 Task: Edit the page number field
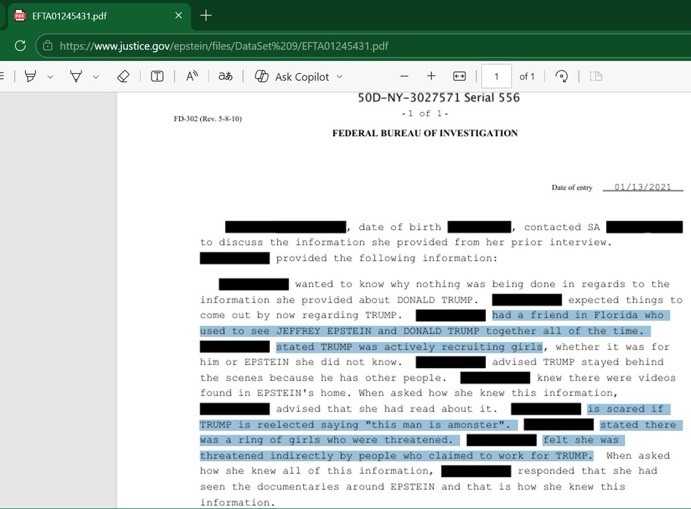pyautogui.click(x=496, y=77)
